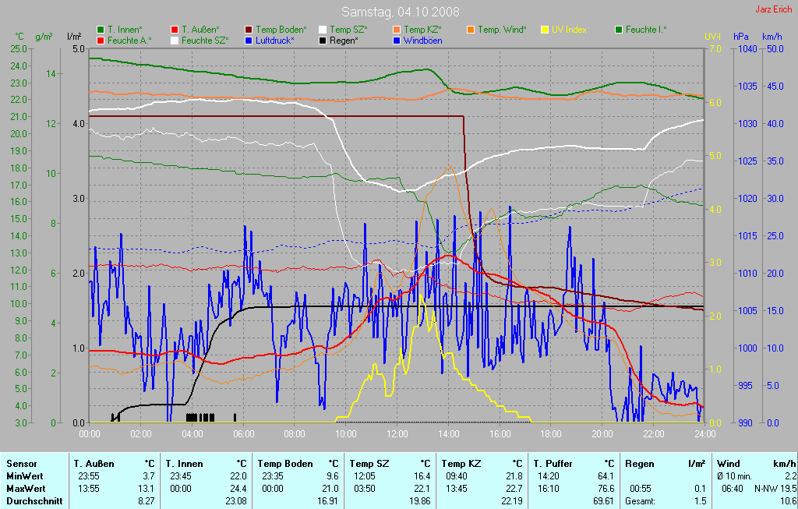Click the black Regen legend swatch

click(323, 40)
